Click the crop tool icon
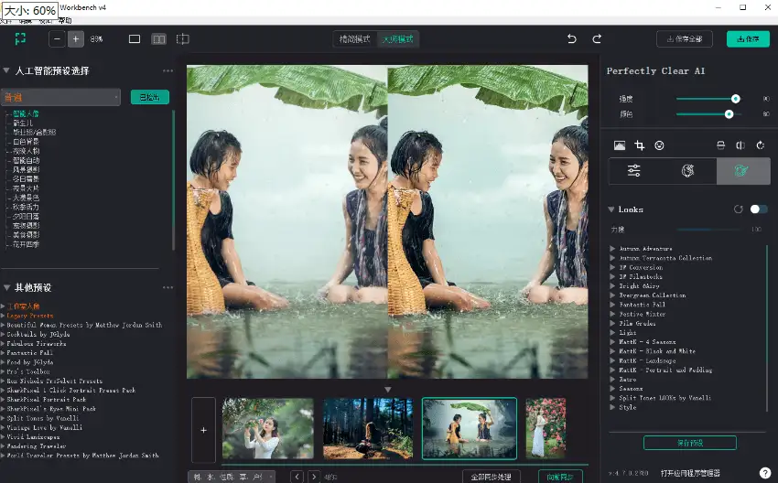The image size is (778, 483). [x=640, y=145]
